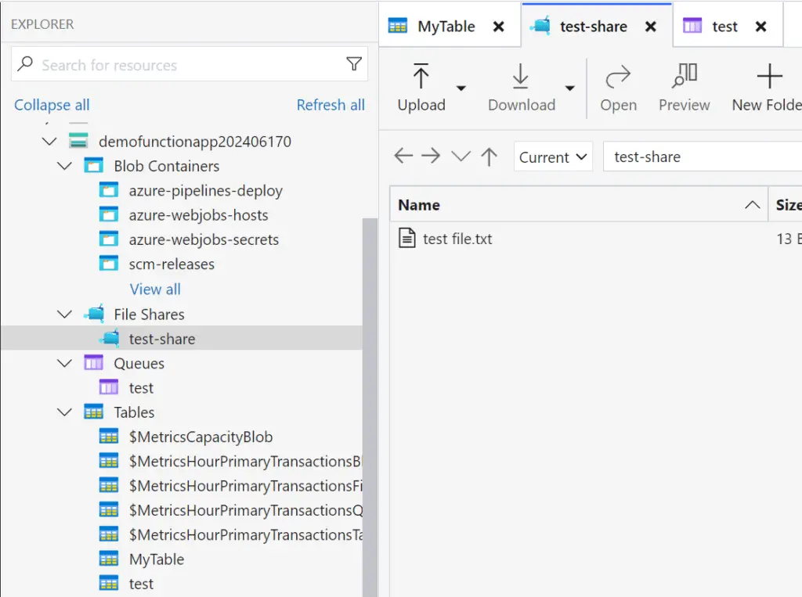Image resolution: width=802 pixels, height=597 pixels.
Task: Preview the selected file
Action: click(x=684, y=86)
